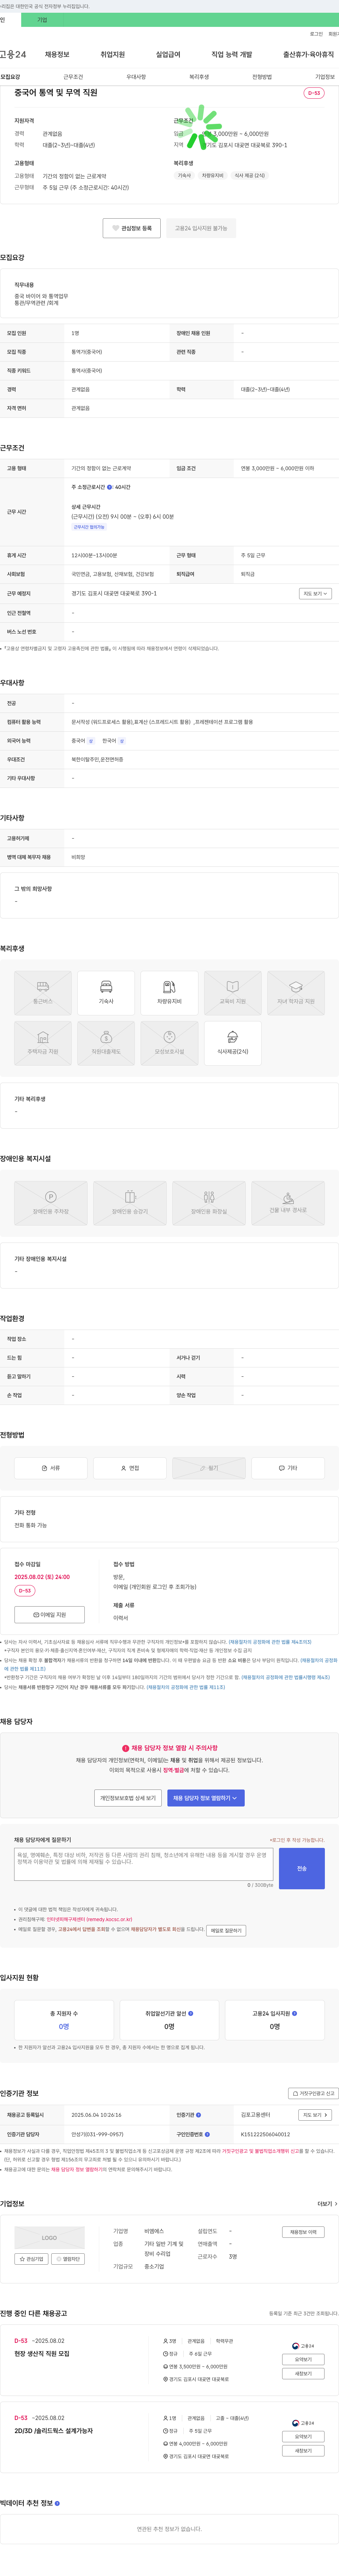Open the 직업 능력 개발 menu
This screenshot has width=339, height=2576.
(231, 54)
